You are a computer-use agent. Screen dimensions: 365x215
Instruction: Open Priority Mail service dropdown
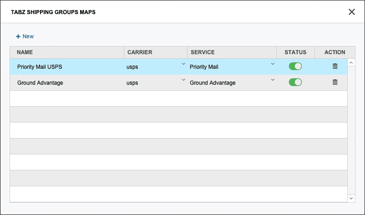click(x=273, y=64)
